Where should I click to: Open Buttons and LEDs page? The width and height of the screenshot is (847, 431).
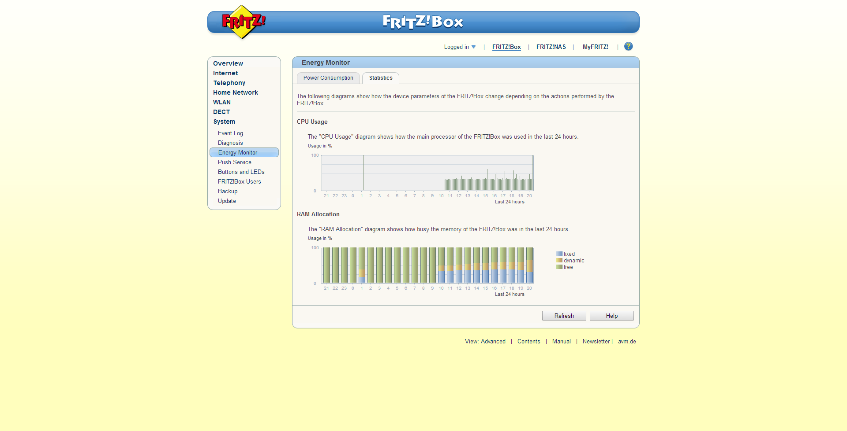241,172
